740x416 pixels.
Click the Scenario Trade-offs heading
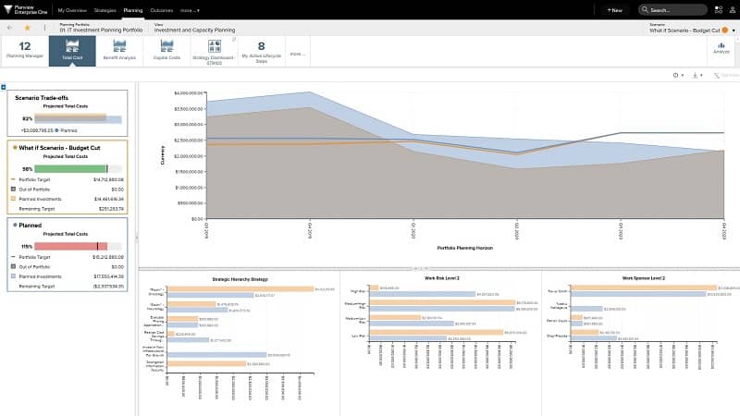(42, 98)
